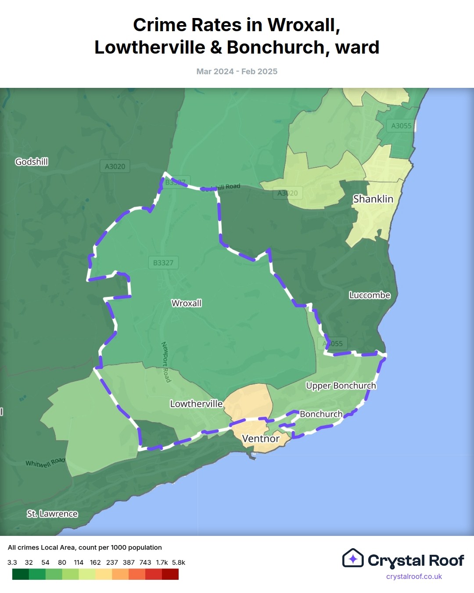Open the crystalroof.co.uk link
The width and height of the screenshot is (474, 593).
click(414, 576)
